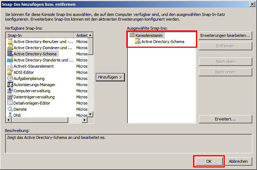Image resolution: width=257 pixels, height=170 pixels.
Task: Click the Aufgabenplanung clock icon
Action: (x=10, y=78)
